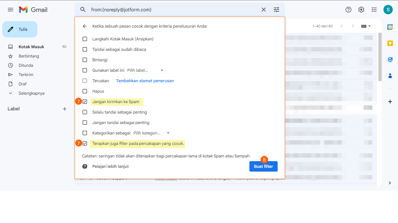Uncheck "Jangan kirimkan ke Spam" checkbox

(85, 102)
